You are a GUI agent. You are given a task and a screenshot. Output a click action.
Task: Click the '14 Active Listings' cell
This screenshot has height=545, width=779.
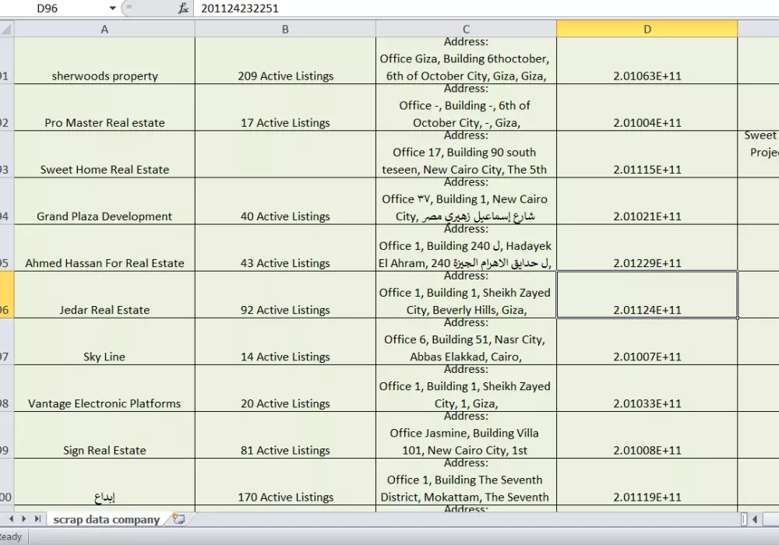pyautogui.click(x=285, y=342)
